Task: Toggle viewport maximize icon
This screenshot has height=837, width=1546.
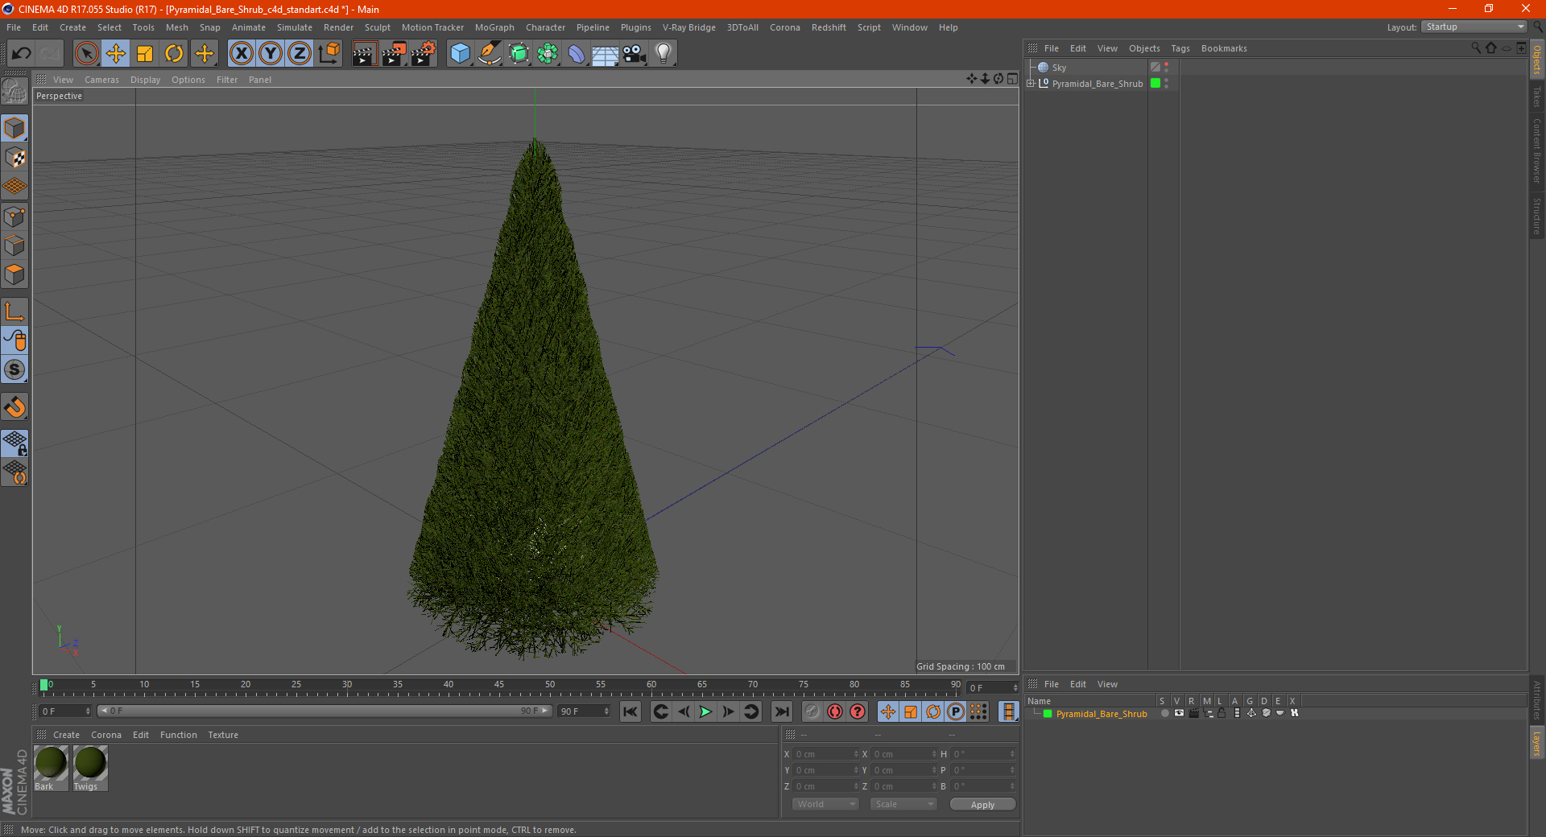Action: point(1012,79)
